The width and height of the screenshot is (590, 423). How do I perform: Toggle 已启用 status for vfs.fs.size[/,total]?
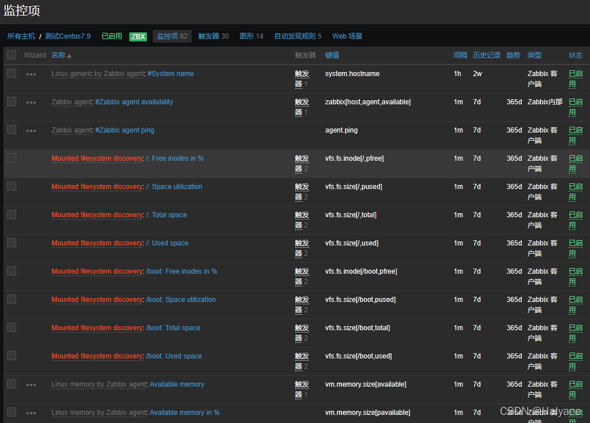pyautogui.click(x=576, y=220)
